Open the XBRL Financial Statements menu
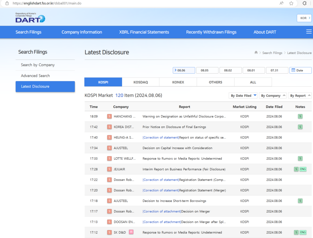 coord(144,32)
